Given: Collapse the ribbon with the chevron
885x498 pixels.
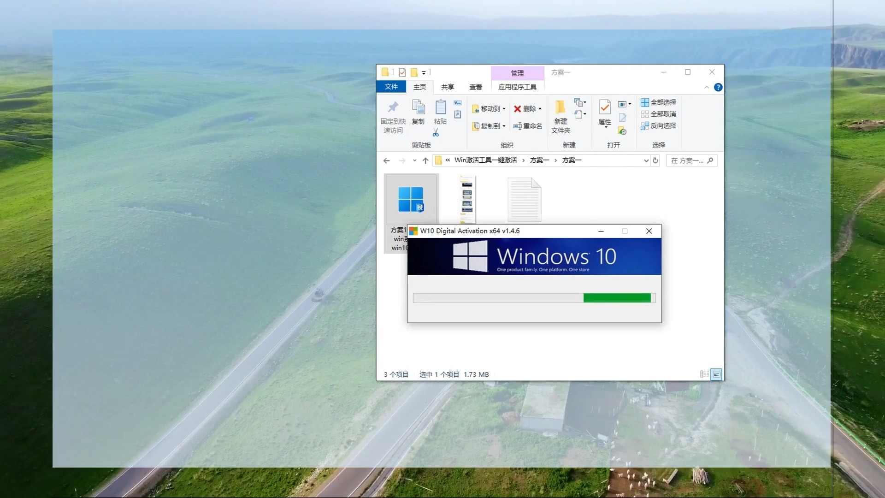Looking at the screenshot, I should 707,87.
